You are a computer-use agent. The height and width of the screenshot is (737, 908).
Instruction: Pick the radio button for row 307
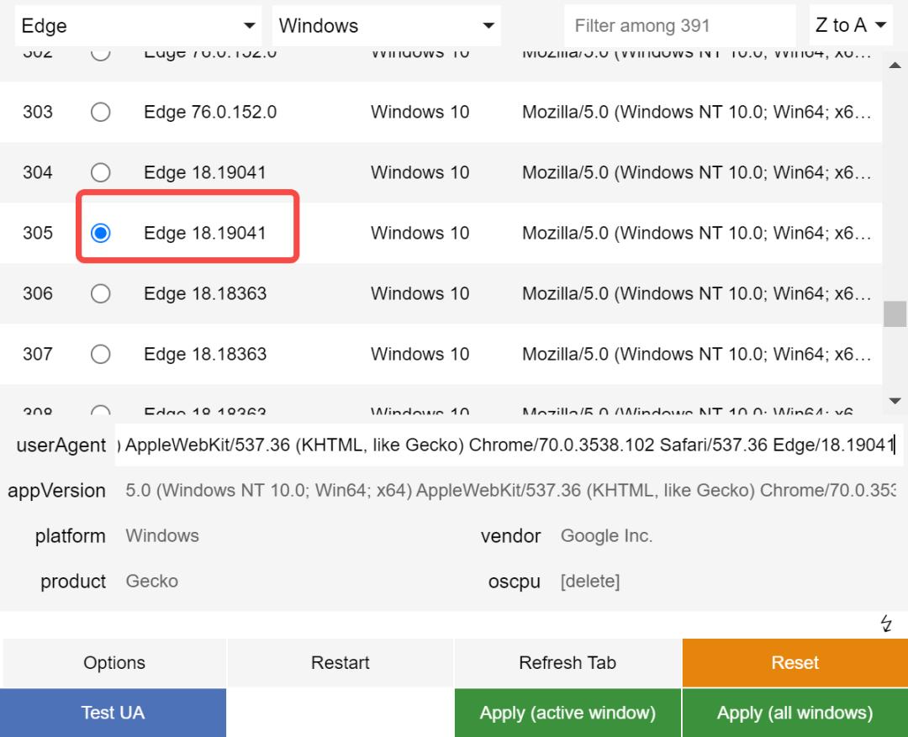tap(100, 354)
